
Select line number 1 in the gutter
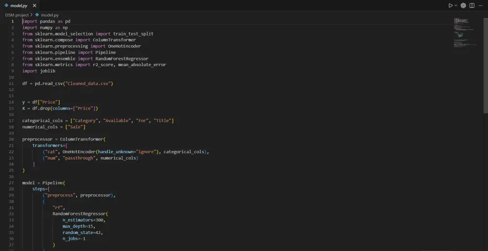pyautogui.click(x=13, y=21)
